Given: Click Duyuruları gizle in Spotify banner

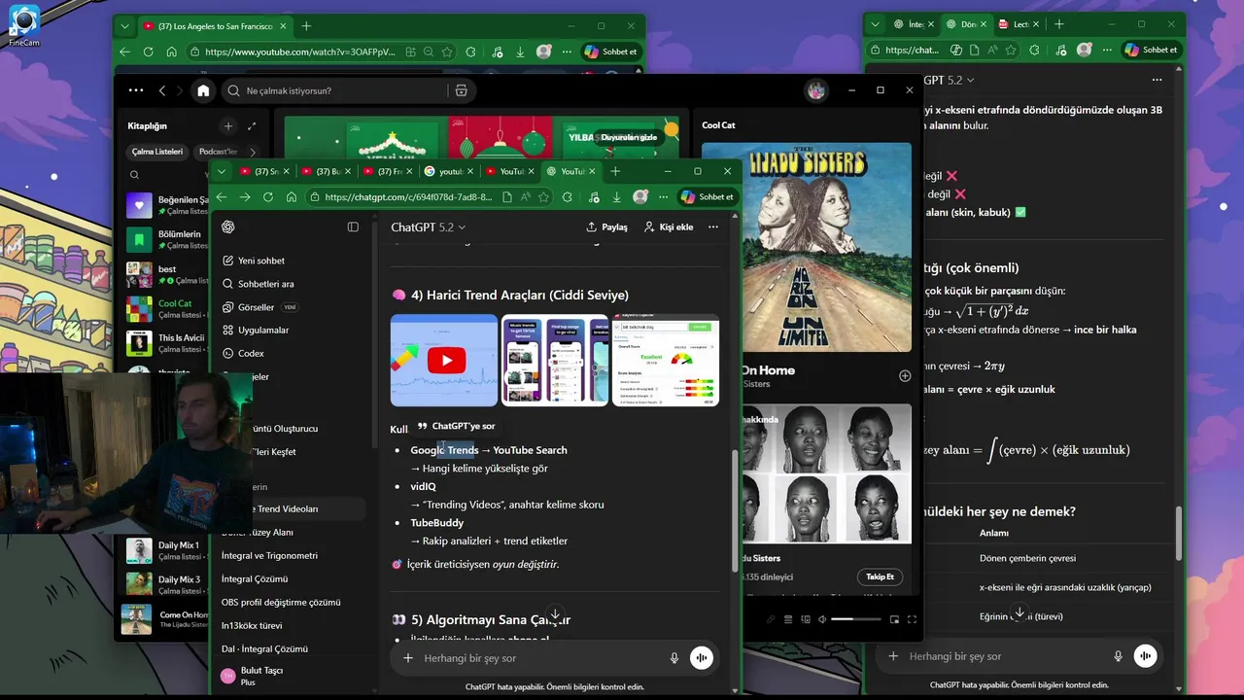Looking at the screenshot, I should (x=629, y=137).
